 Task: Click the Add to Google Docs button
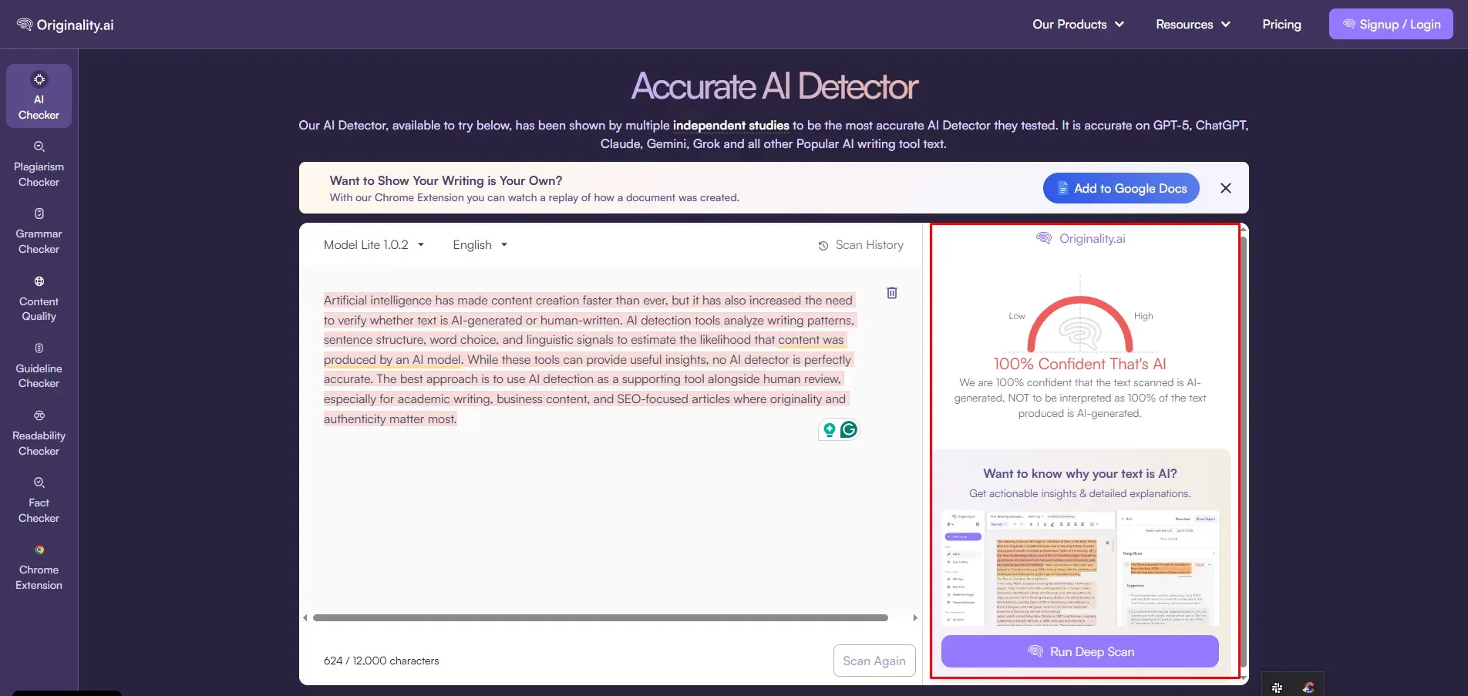point(1121,188)
